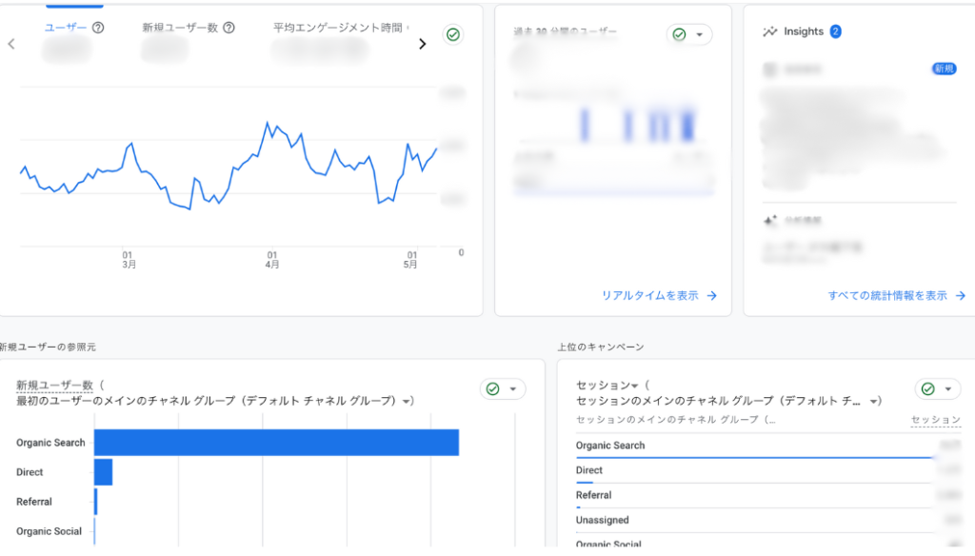This screenshot has height=556, width=975.
Task: Select the 新規ユーザー数 metric tab
Action: (x=180, y=28)
